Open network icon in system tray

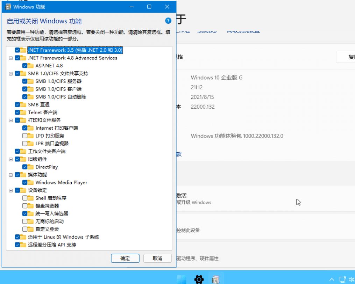(x=342, y=279)
